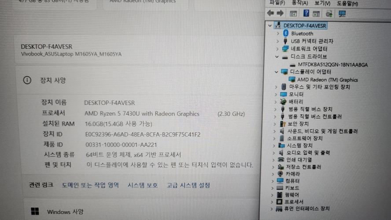Select the 오디오 입력 및 출력 row
Screen dimensions: 391x220
point(308,153)
